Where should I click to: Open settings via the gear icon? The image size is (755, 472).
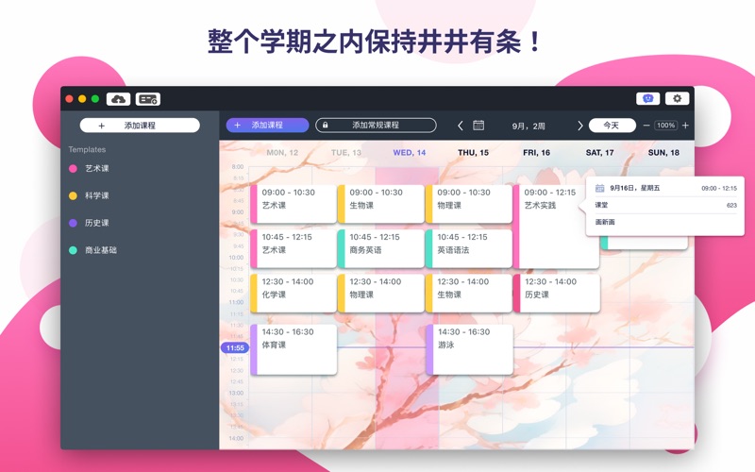[x=677, y=99]
